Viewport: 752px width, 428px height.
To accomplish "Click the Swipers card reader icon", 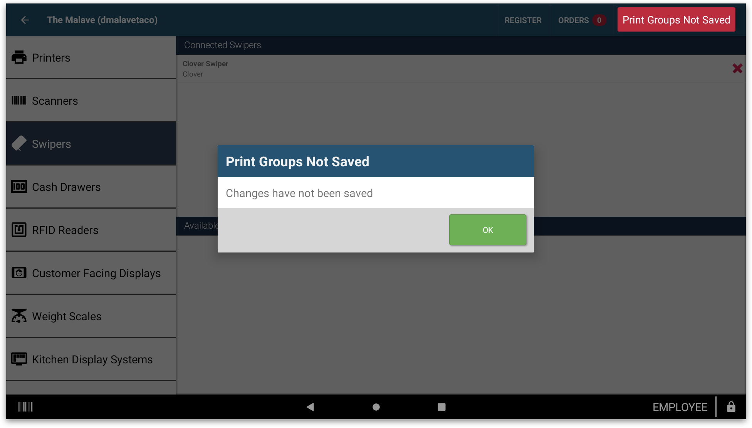I will click(x=19, y=143).
